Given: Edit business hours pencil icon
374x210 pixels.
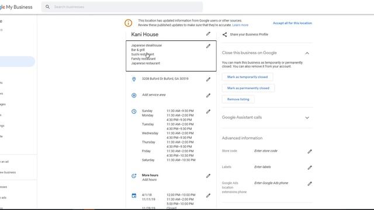Looking at the screenshot, I should point(208,111).
